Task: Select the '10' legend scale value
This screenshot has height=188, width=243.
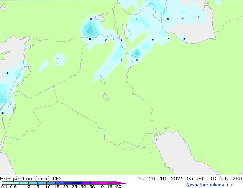Action: [x=48, y=186]
